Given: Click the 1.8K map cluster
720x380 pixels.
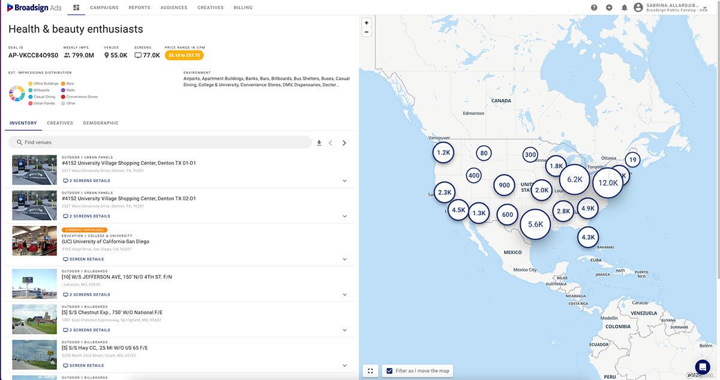Looking at the screenshot, I should [x=556, y=166].
